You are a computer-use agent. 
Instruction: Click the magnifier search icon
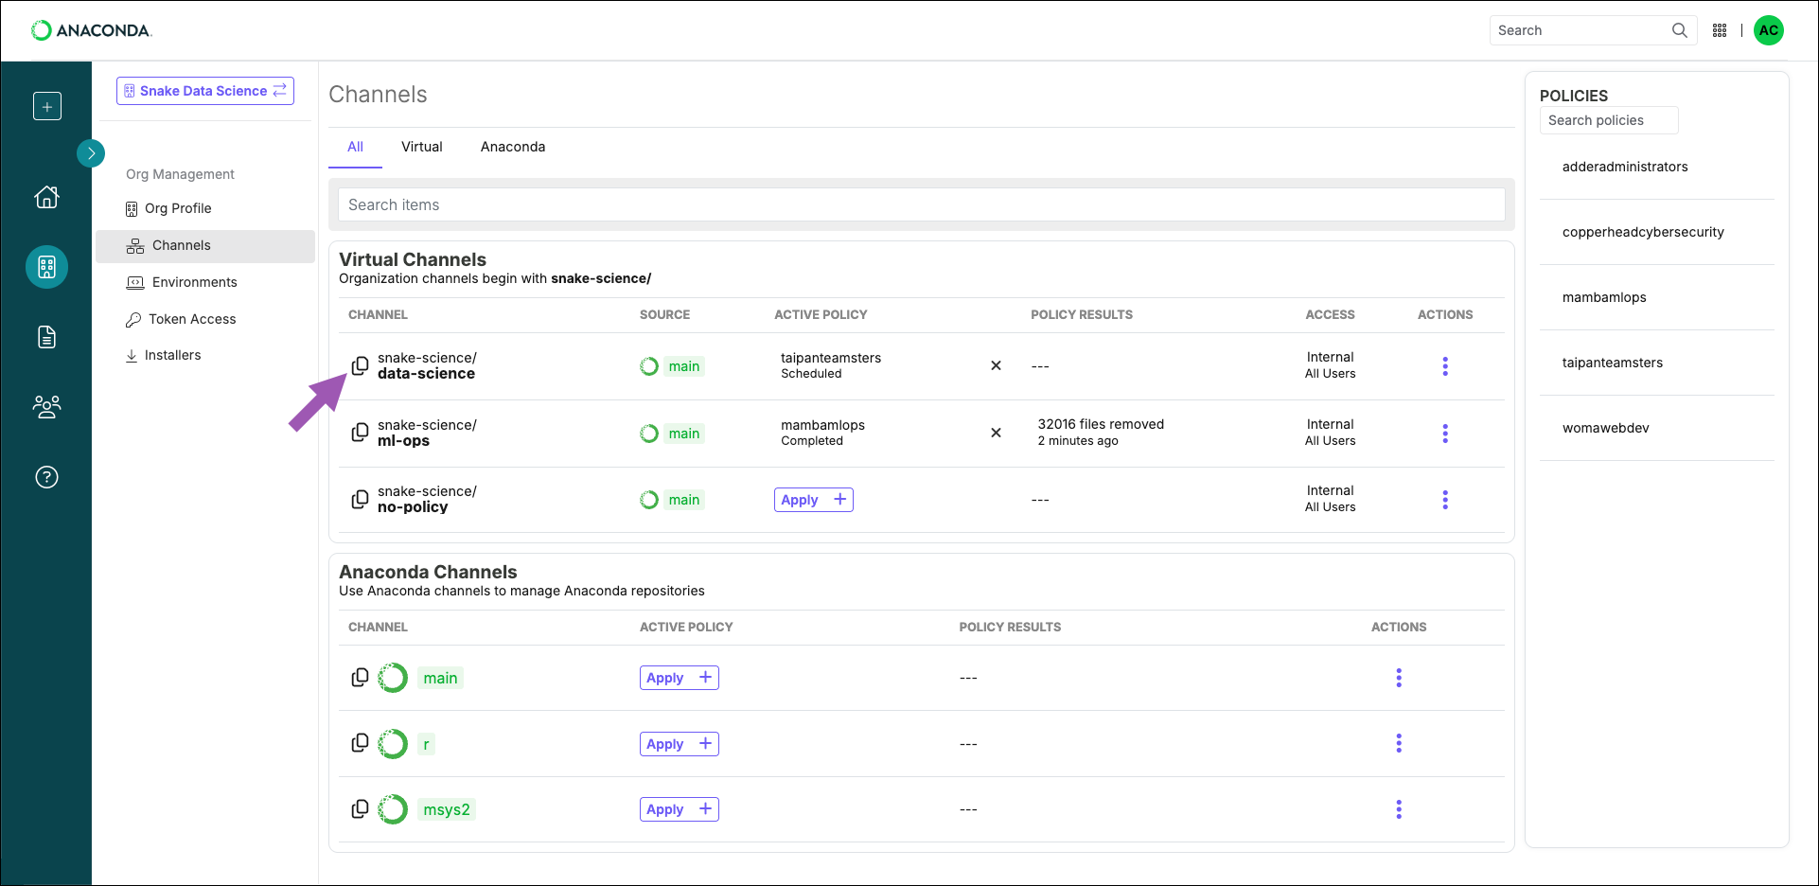[1679, 30]
